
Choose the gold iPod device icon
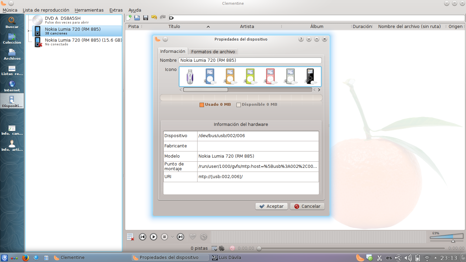click(x=230, y=76)
